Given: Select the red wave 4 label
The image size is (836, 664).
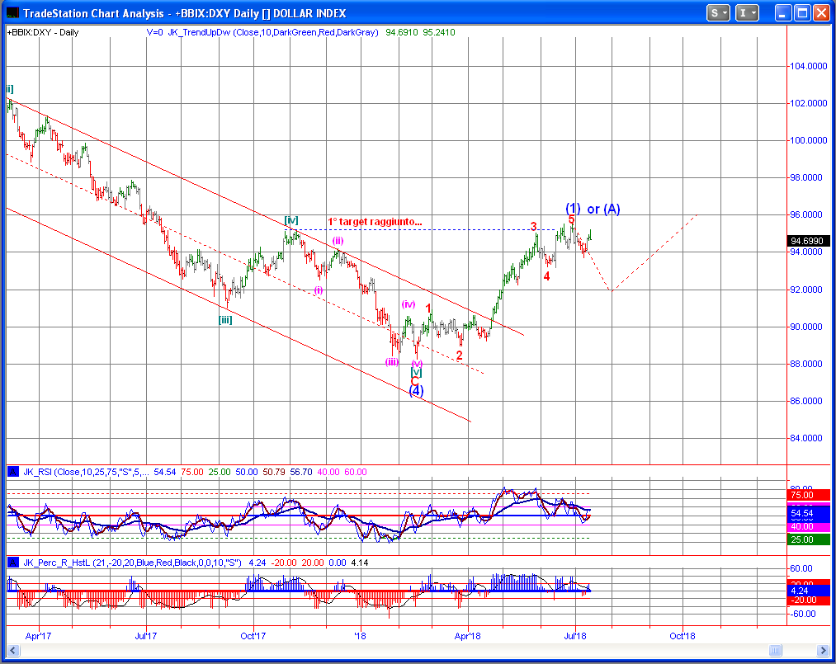Looking at the screenshot, I should coord(546,276).
